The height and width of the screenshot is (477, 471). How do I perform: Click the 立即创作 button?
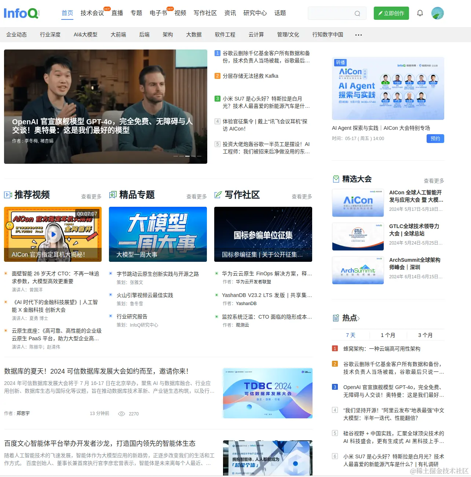[391, 13]
